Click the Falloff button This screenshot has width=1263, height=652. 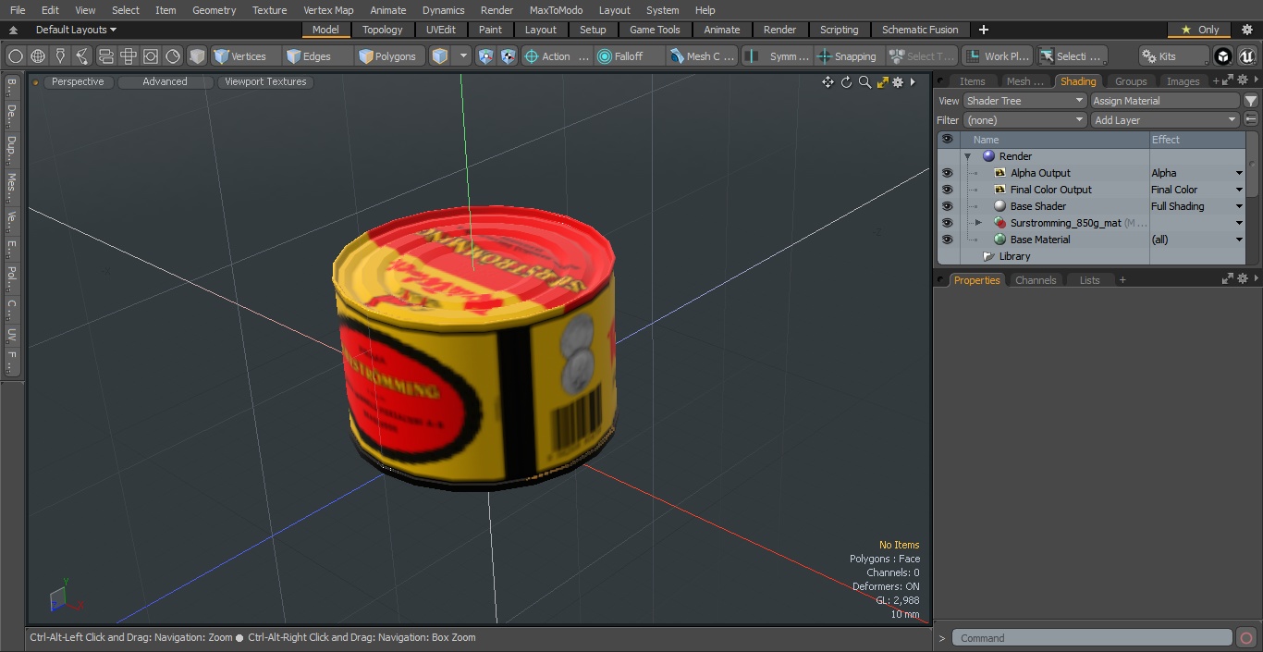629,56
